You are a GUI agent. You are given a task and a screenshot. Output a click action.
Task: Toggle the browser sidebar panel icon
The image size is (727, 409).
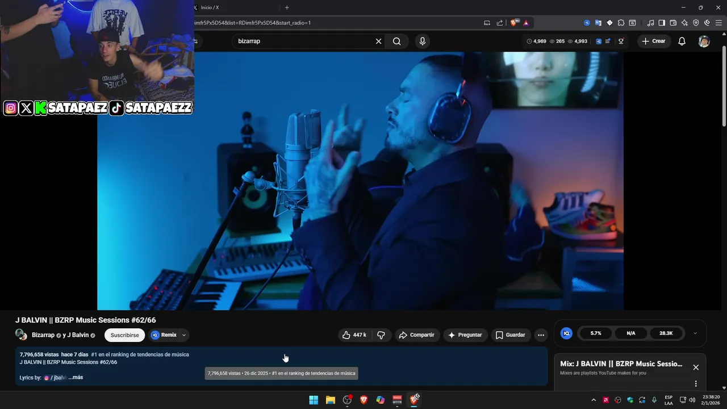662,23
